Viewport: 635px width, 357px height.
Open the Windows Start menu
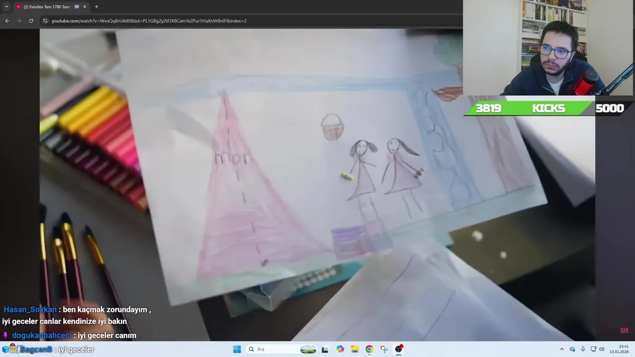click(x=237, y=349)
